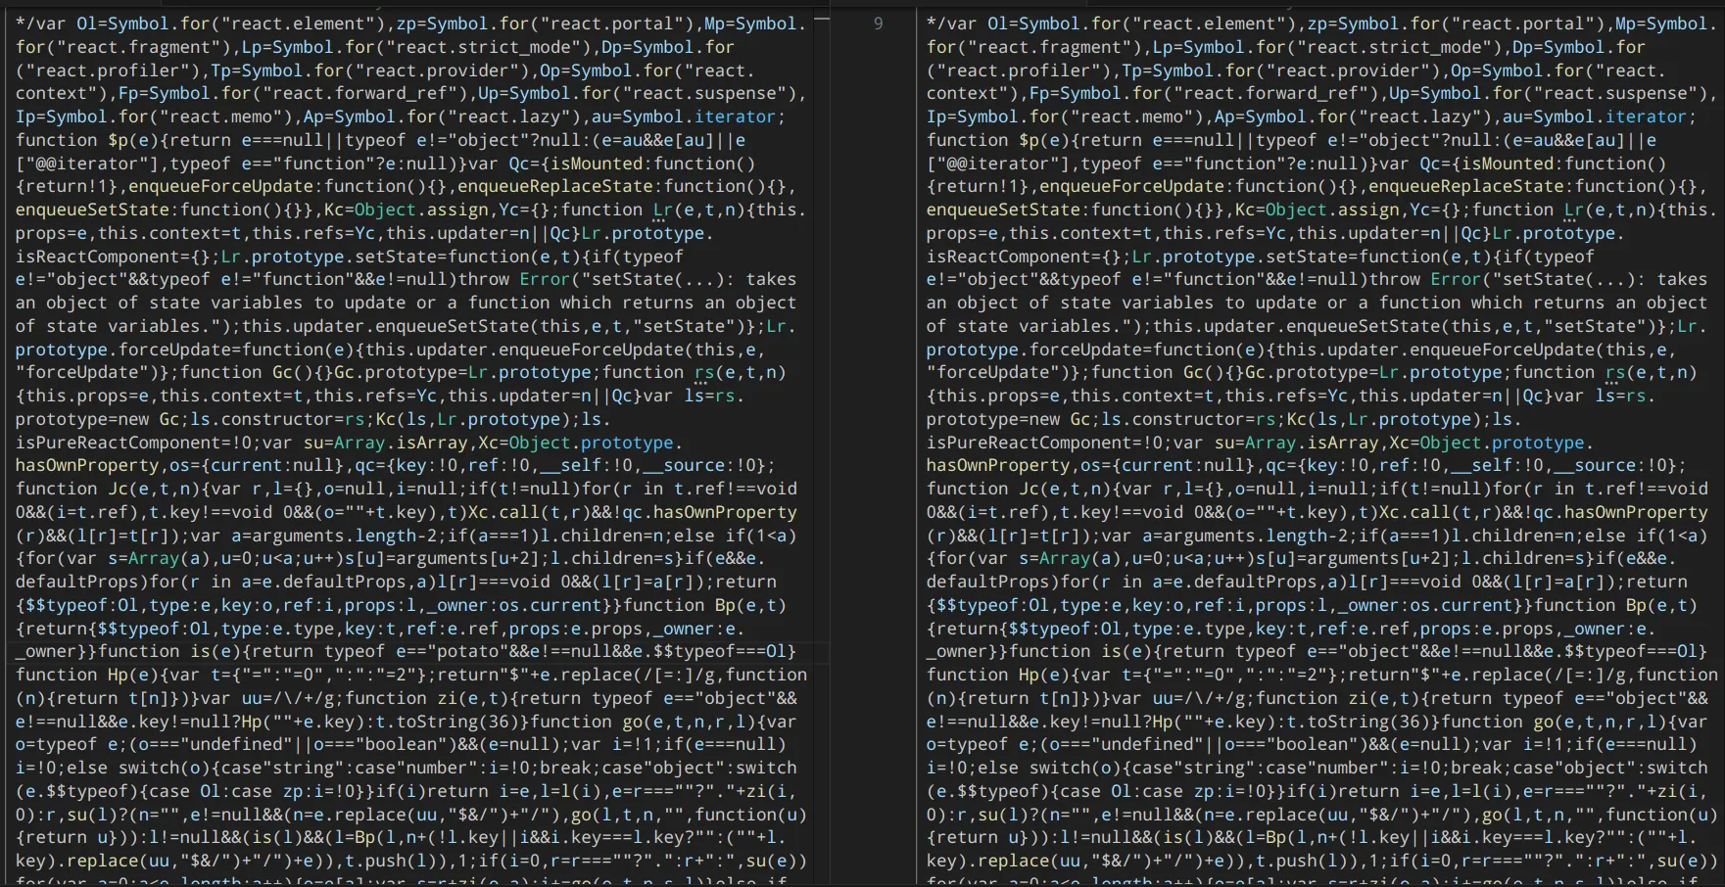Click "enqueueReplaceState" in the right pane

tap(1465, 186)
